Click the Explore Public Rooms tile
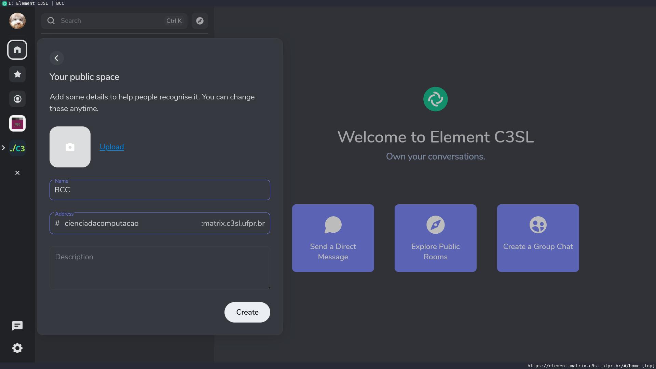The image size is (656, 369). click(x=435, y=238)
